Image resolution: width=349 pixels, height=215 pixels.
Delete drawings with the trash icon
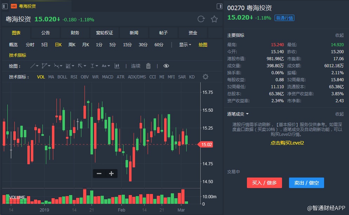pyautogui.click(x=148, y=66)
